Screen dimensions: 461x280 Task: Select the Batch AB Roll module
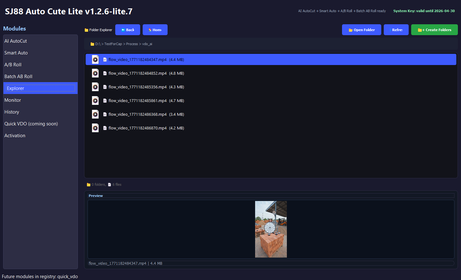pyautogui.click(x=18, y=76)
